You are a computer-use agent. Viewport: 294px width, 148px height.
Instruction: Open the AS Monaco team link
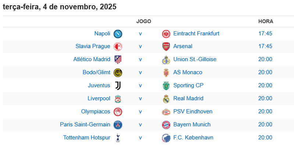[187, 73]
